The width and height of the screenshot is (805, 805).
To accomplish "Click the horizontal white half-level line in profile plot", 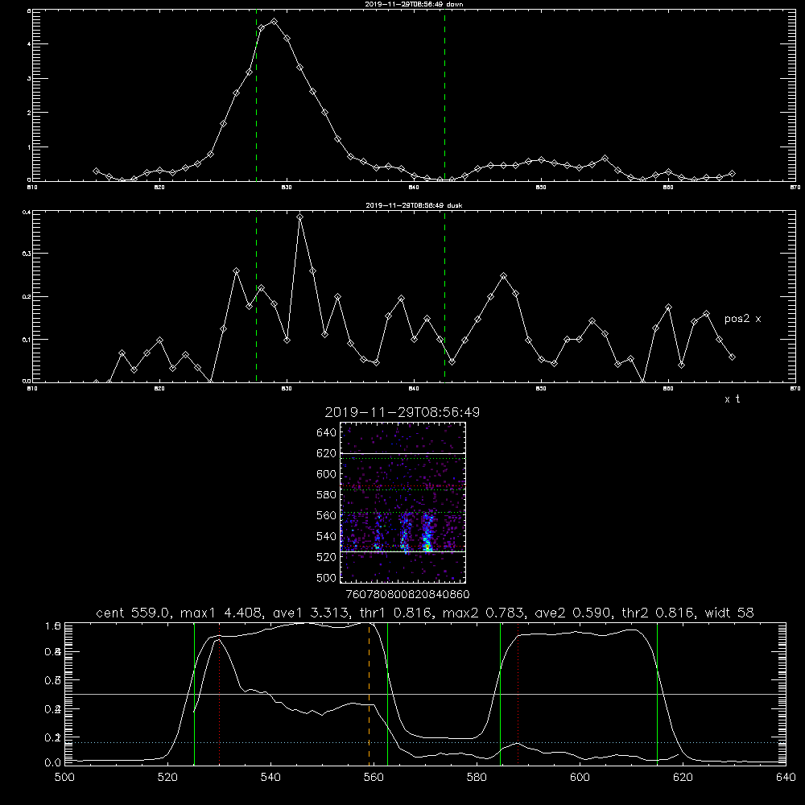I will click(425, 694).
